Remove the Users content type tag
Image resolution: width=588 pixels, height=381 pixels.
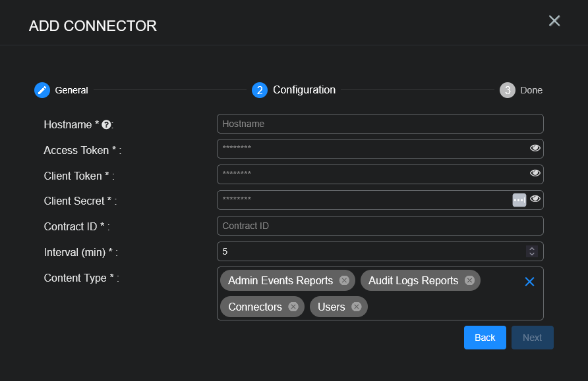coord(357,307)
